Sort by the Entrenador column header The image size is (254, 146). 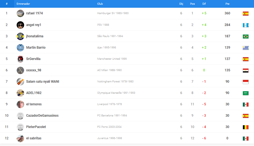click(23, 4)
